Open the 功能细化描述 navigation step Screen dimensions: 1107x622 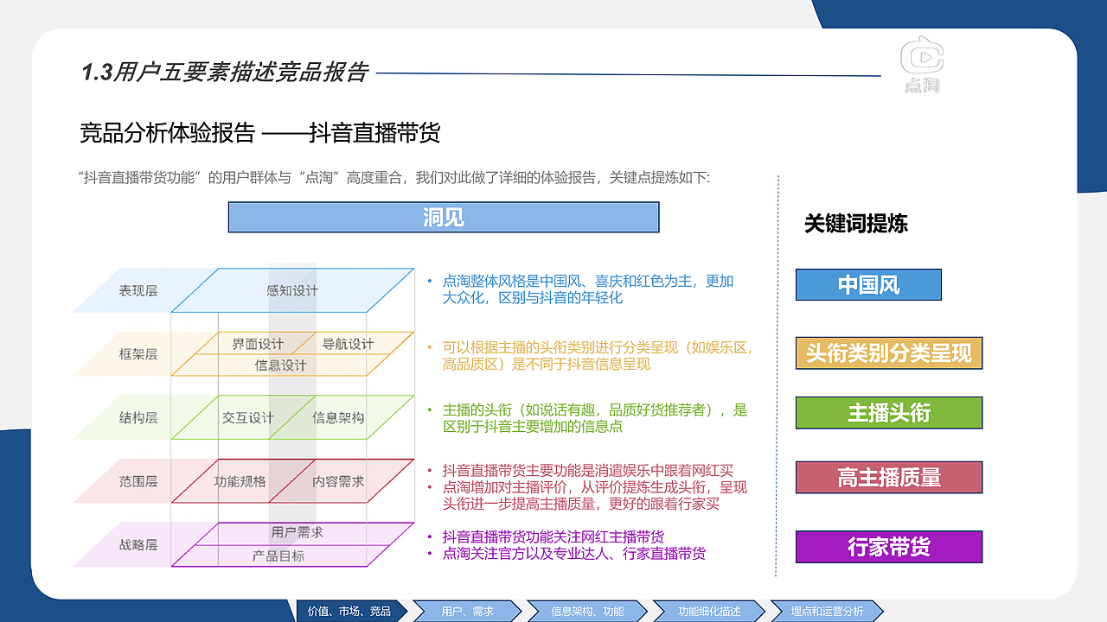(x=709, y=611)
